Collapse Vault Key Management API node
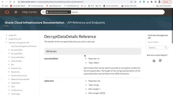The width and height of the screenshot is (173, 97). click(x=6, y=43)
